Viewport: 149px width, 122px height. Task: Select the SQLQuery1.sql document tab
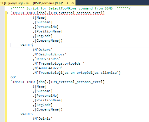tap(32, 3)
